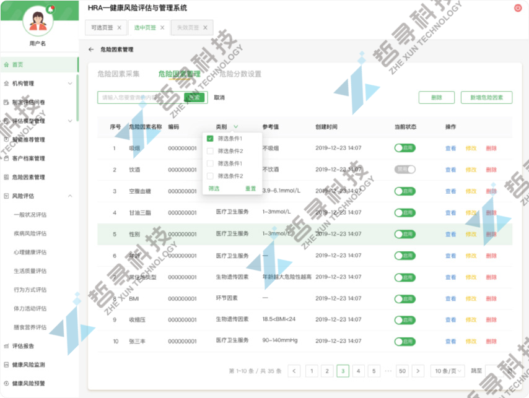Click the 新增危险因素 button
The width and height of the screenshot is (529, 398).
(486, 97)
